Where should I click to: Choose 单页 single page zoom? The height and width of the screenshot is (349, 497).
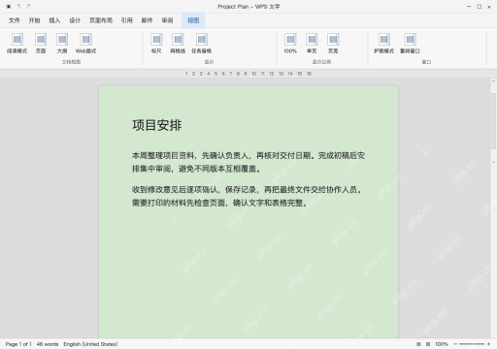click(x=312, y=44)
